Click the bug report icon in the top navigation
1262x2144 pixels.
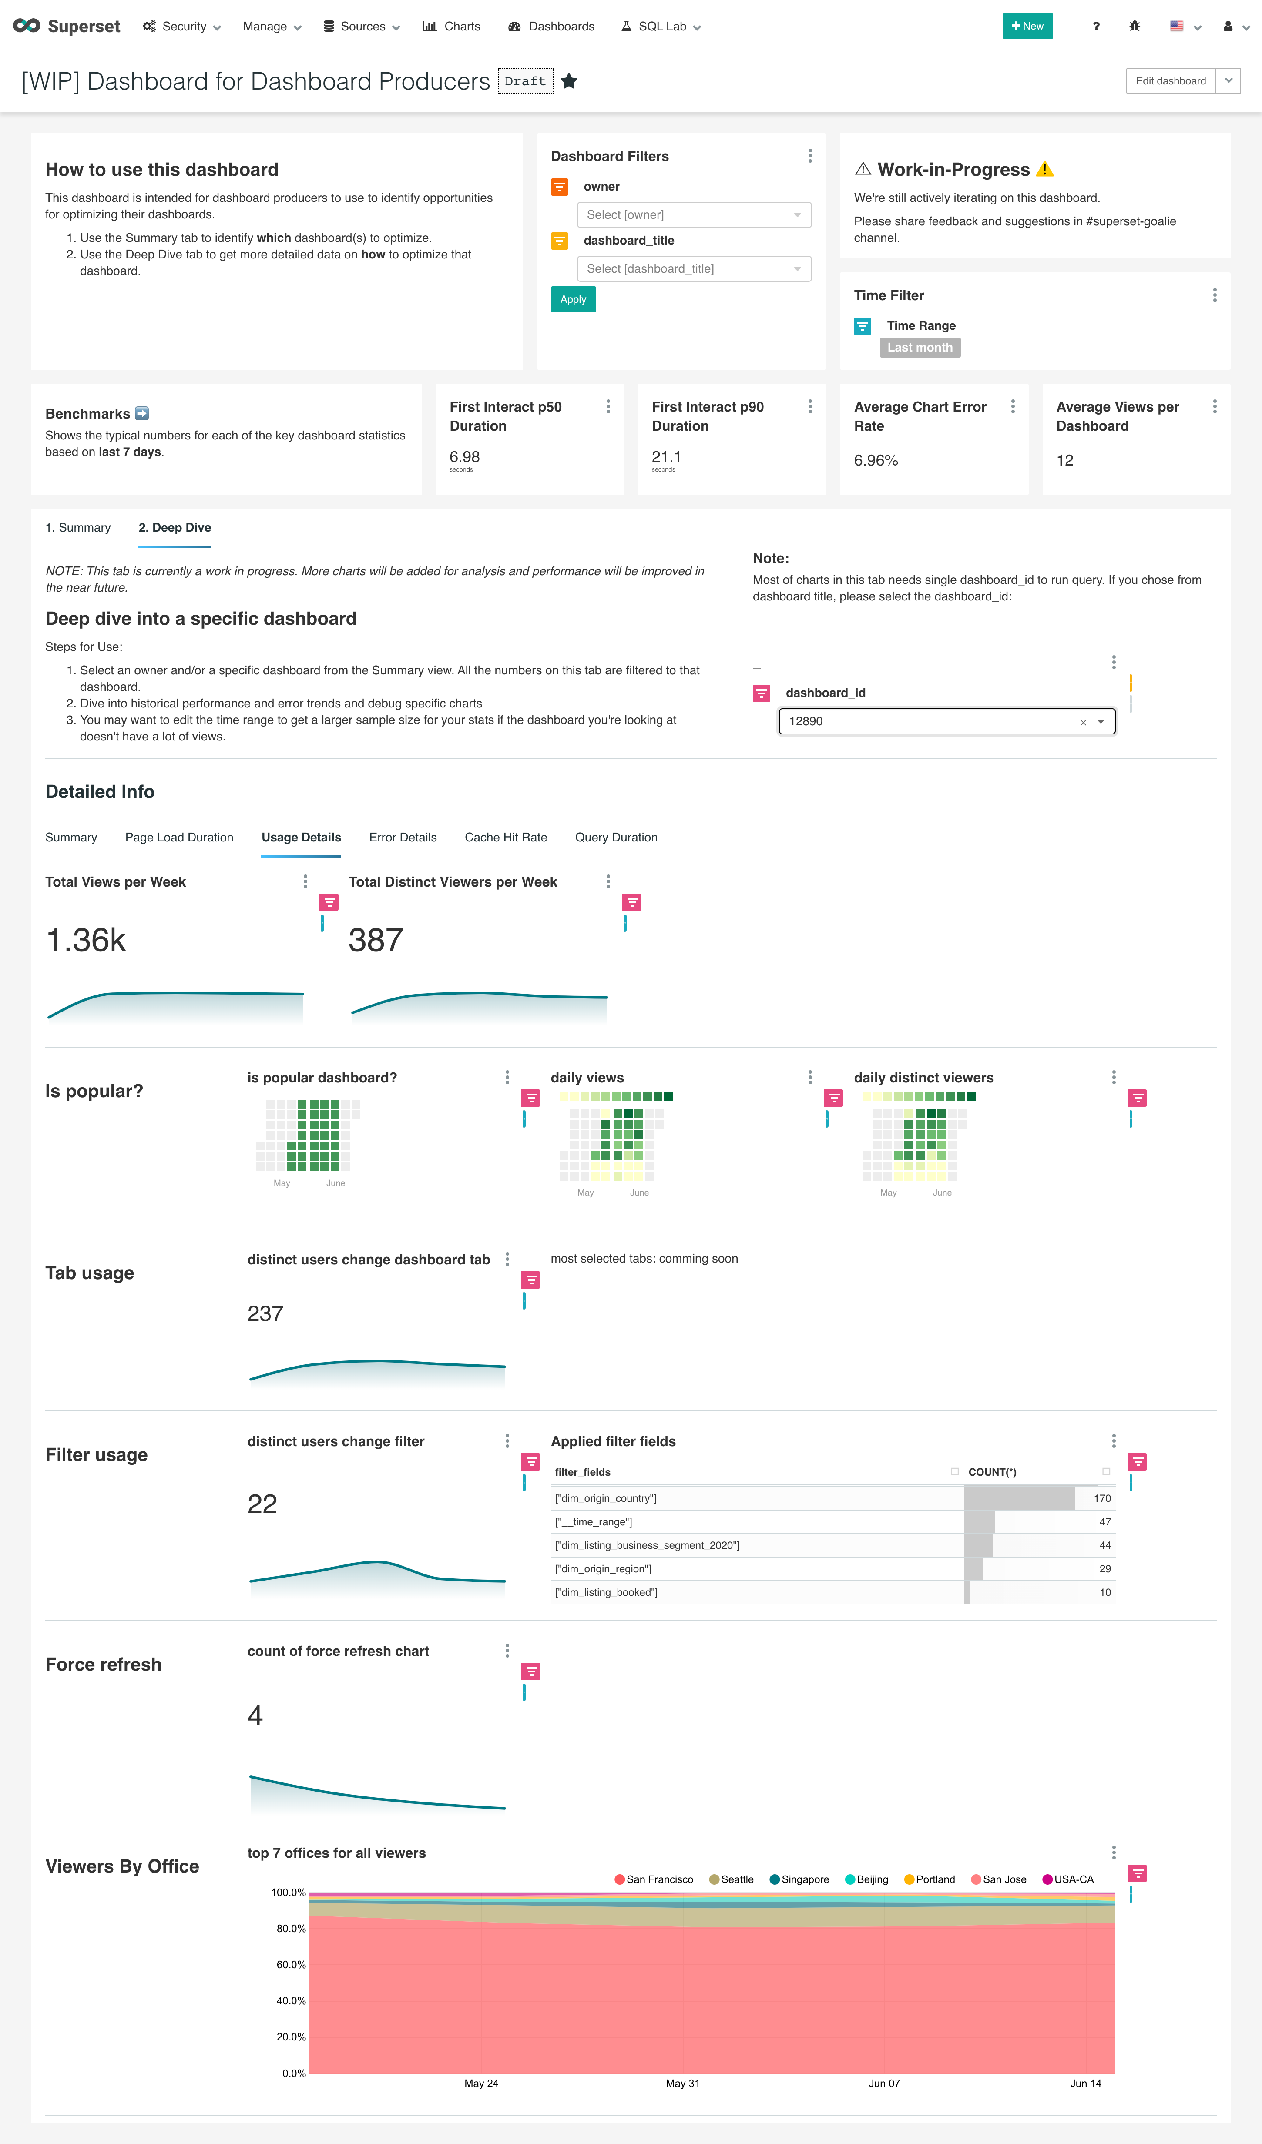[x=1134, y=27]
